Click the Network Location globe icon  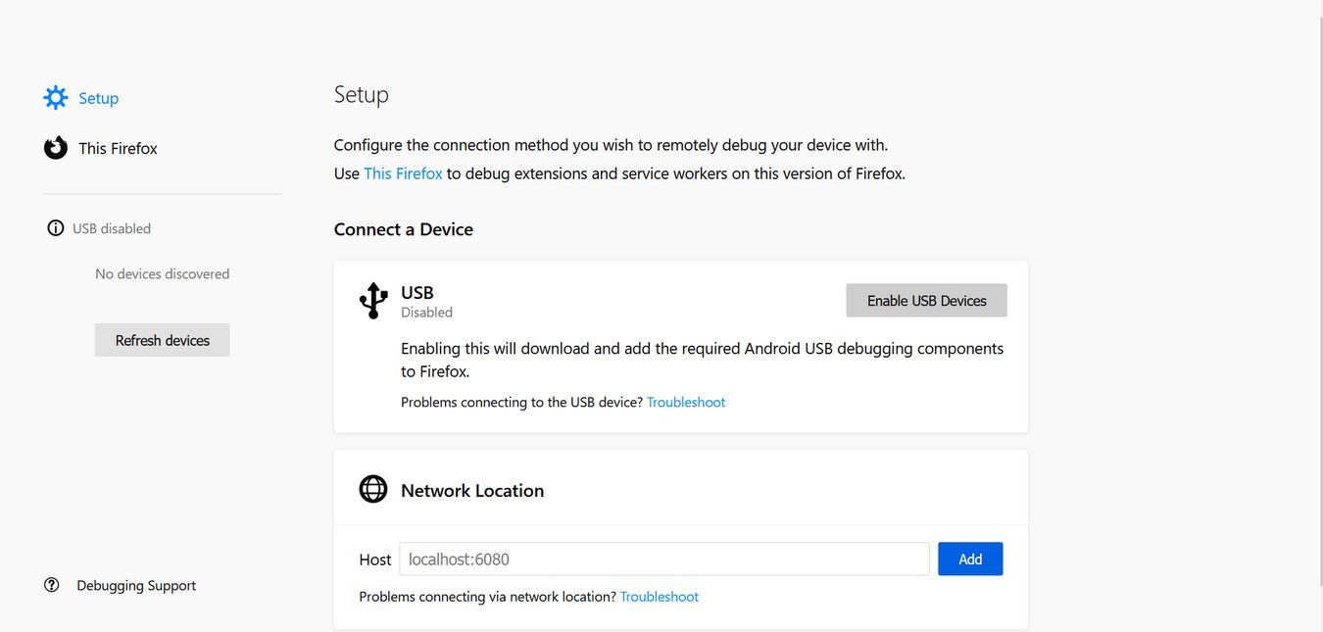pyautogui.click(x=373, y=488)
